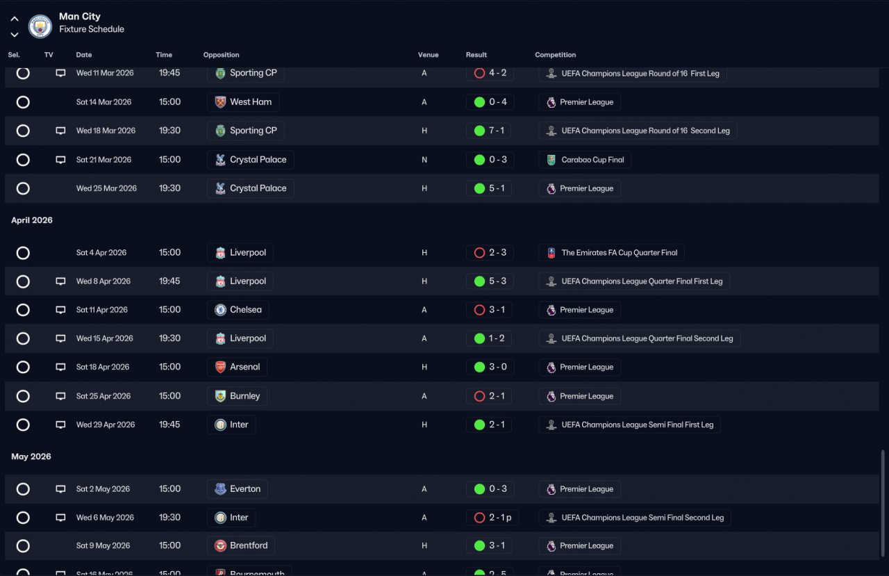Click the Burnley club badge
Screen dimensions: 889x576
click(x=220, y=396)
